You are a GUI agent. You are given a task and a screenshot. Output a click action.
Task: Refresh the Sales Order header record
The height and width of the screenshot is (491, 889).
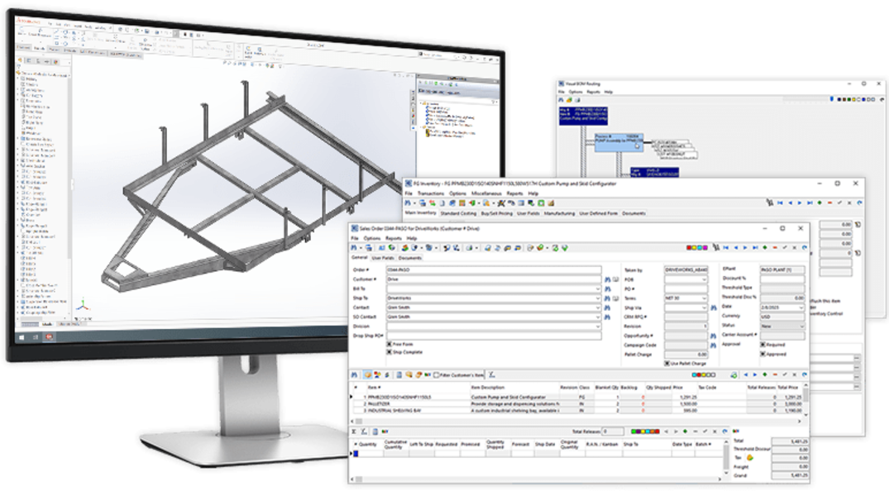(804, 248)
